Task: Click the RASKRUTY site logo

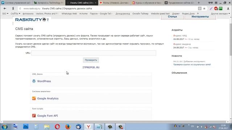Action: pos(32,19)
